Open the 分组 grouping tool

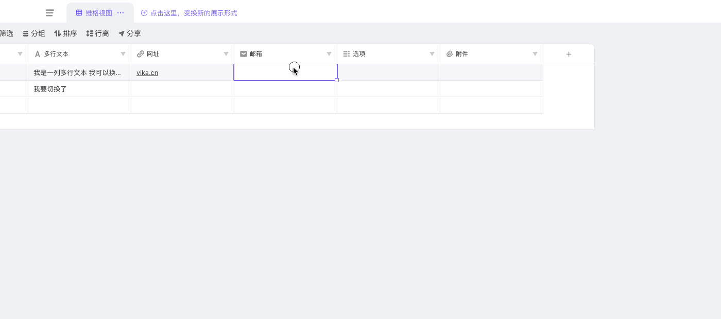(34, 33)
